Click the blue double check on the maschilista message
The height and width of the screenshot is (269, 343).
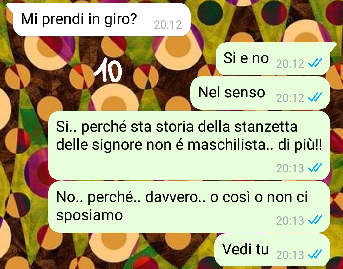coord(315,168)
